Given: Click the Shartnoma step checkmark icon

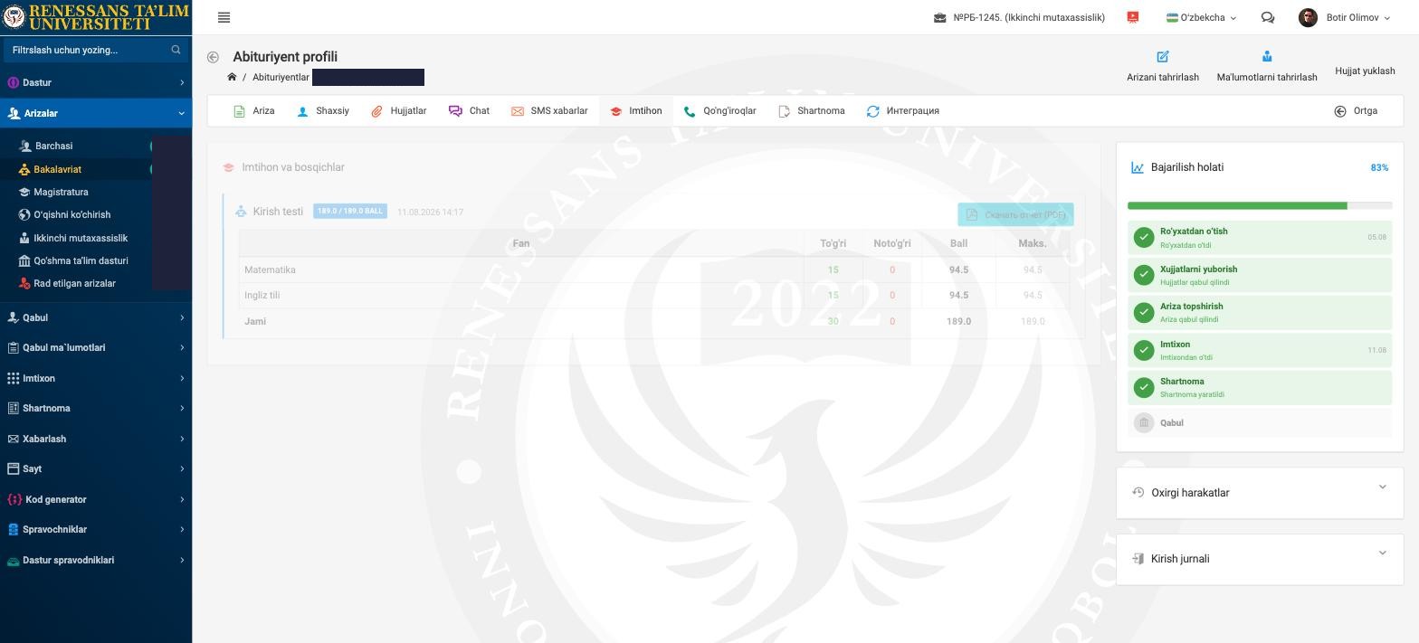Looking at the screenshot, I should click(x=1144, y=387).
